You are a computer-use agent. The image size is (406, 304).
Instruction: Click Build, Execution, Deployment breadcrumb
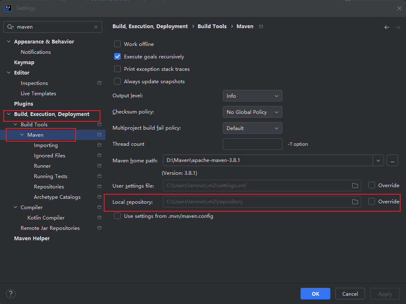pos(150,27)
